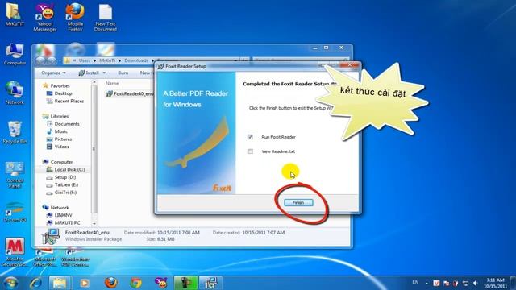Select Favorites in the navigation pane
Viewport: 516px width, 290px height.
[60, 85]
